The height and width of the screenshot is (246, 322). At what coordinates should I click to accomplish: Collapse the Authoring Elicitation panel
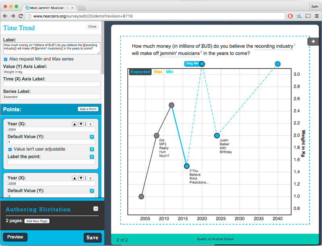point(95,209)
